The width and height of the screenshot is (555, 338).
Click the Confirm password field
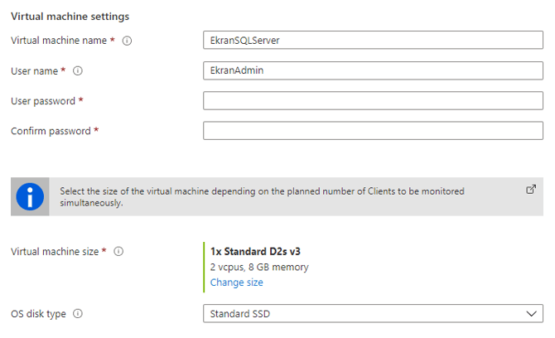coord(373,131)
